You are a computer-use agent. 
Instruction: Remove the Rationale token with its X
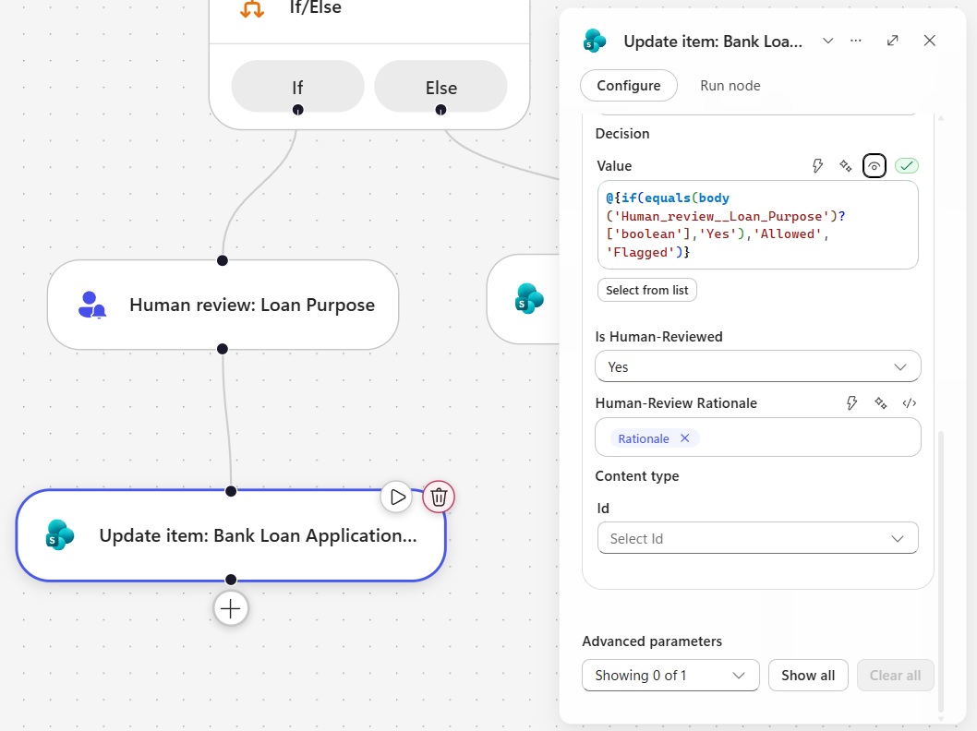[x=685, y=438]
